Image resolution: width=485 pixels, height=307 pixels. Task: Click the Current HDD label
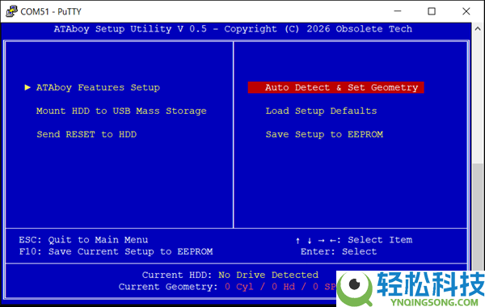[177, 275]
